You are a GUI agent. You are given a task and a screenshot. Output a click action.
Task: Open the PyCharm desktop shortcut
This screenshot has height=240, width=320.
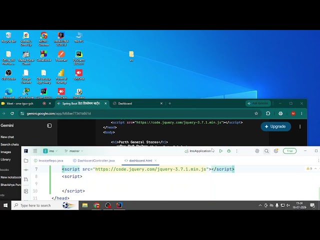click(79, 58)
